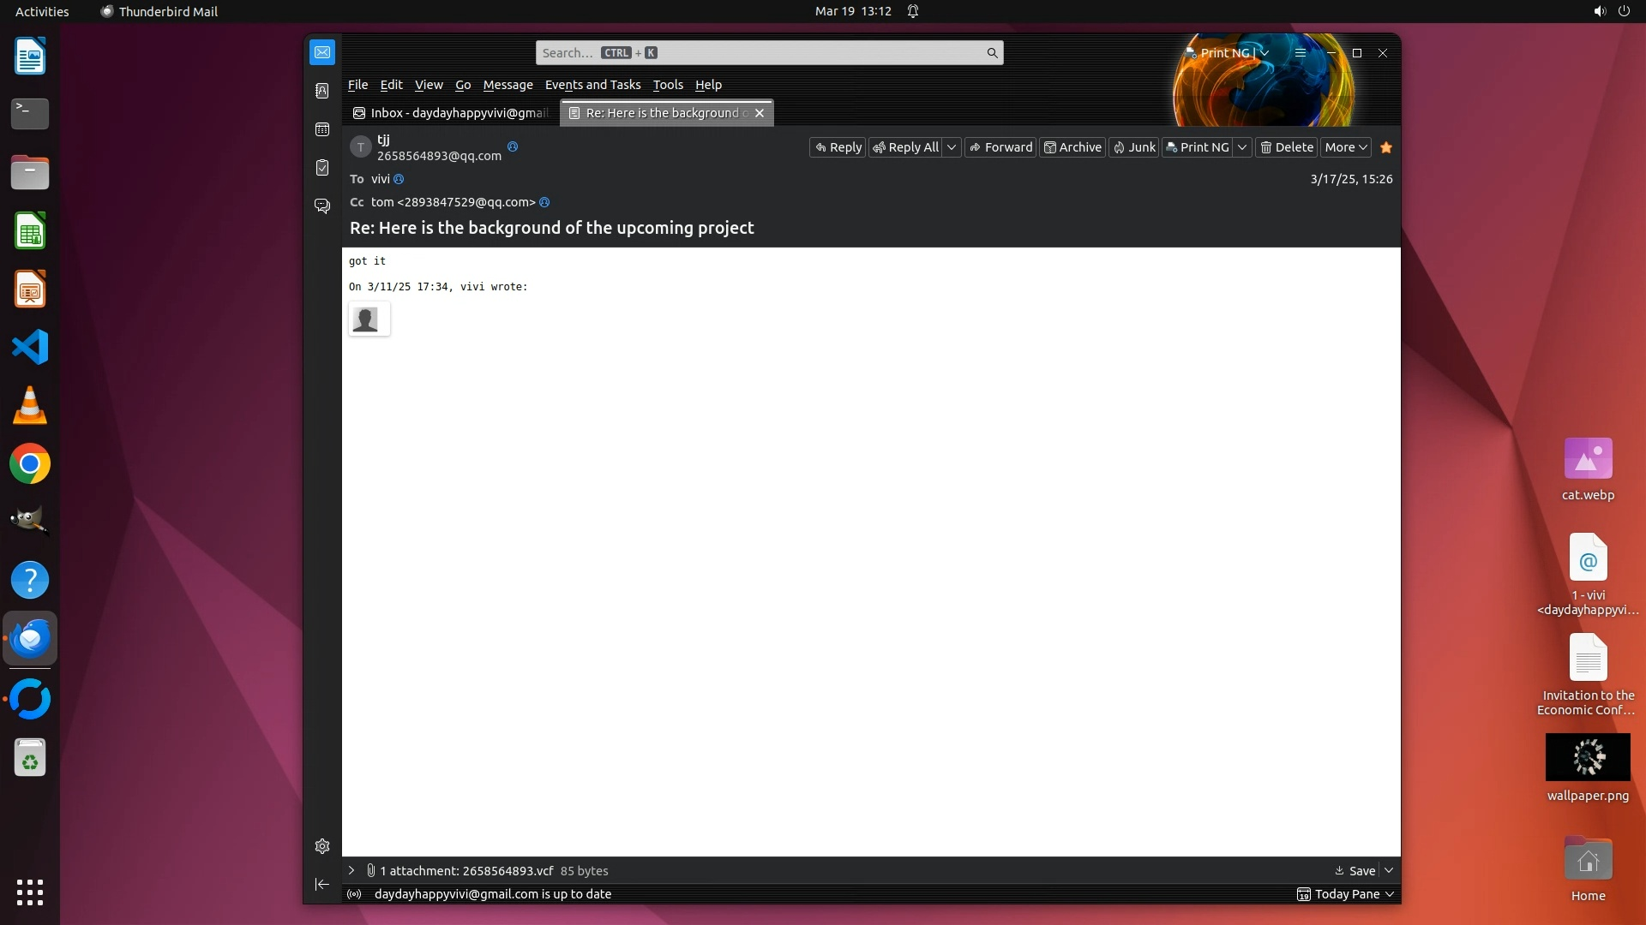
Task: Open the More actions dropdown
Action: coord(1345,147)
